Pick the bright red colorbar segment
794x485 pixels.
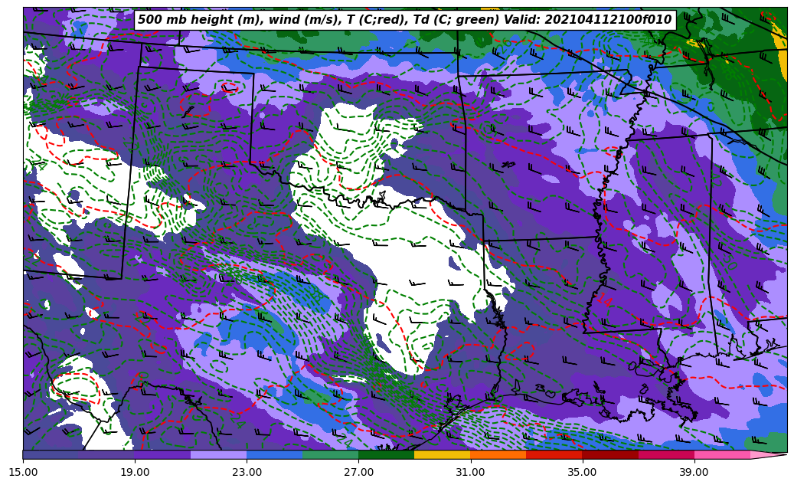[554, 455]
